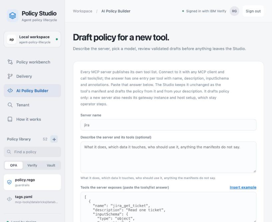Image resolution: width=272 pixels, height=222 pixels.
Task: Click the "Server name" label
Action: click(x=91, y=115)
